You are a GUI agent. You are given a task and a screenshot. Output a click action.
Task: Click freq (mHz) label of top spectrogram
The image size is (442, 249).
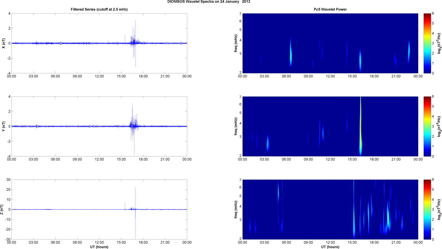pos(236,43)
